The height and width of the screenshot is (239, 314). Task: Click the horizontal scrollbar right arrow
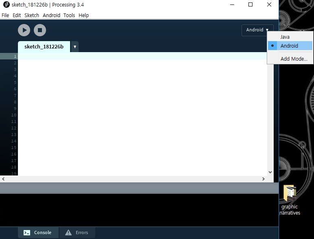(x=263, y=179)
